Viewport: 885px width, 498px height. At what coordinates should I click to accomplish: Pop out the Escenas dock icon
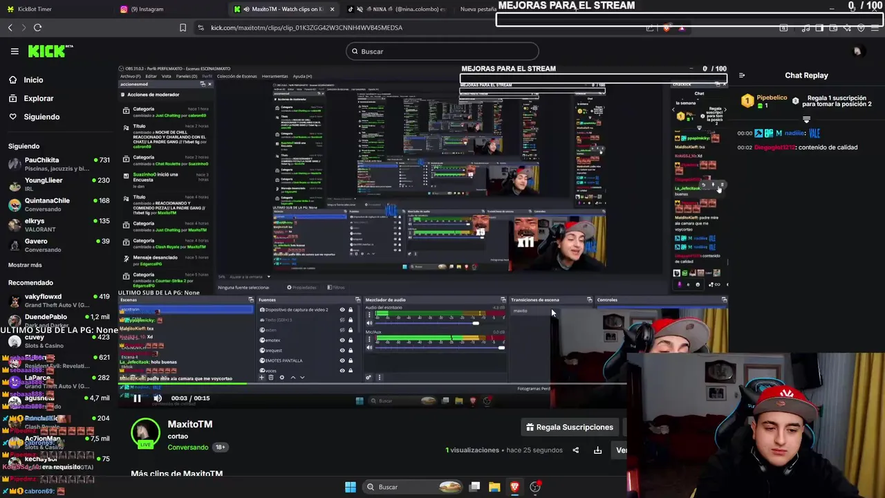click(251, 299)
